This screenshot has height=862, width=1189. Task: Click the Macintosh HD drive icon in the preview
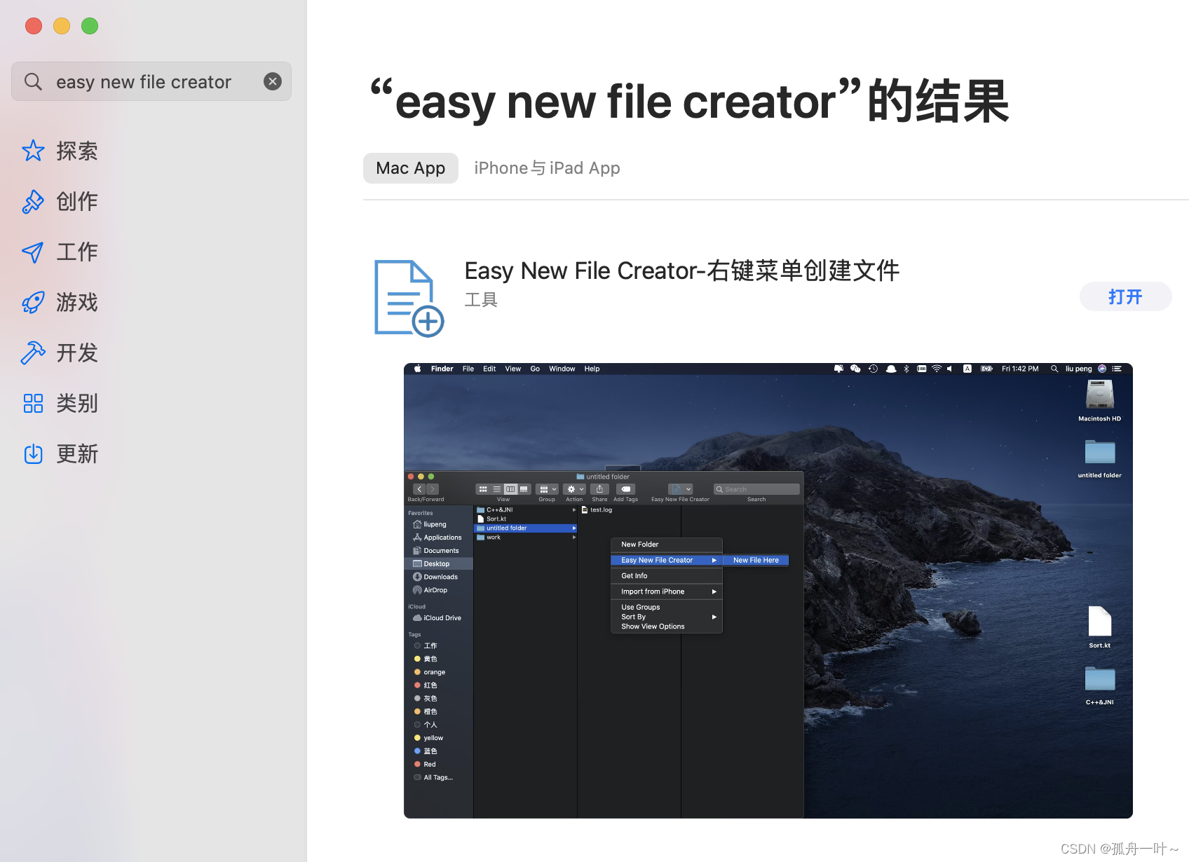pos(1099,395)
